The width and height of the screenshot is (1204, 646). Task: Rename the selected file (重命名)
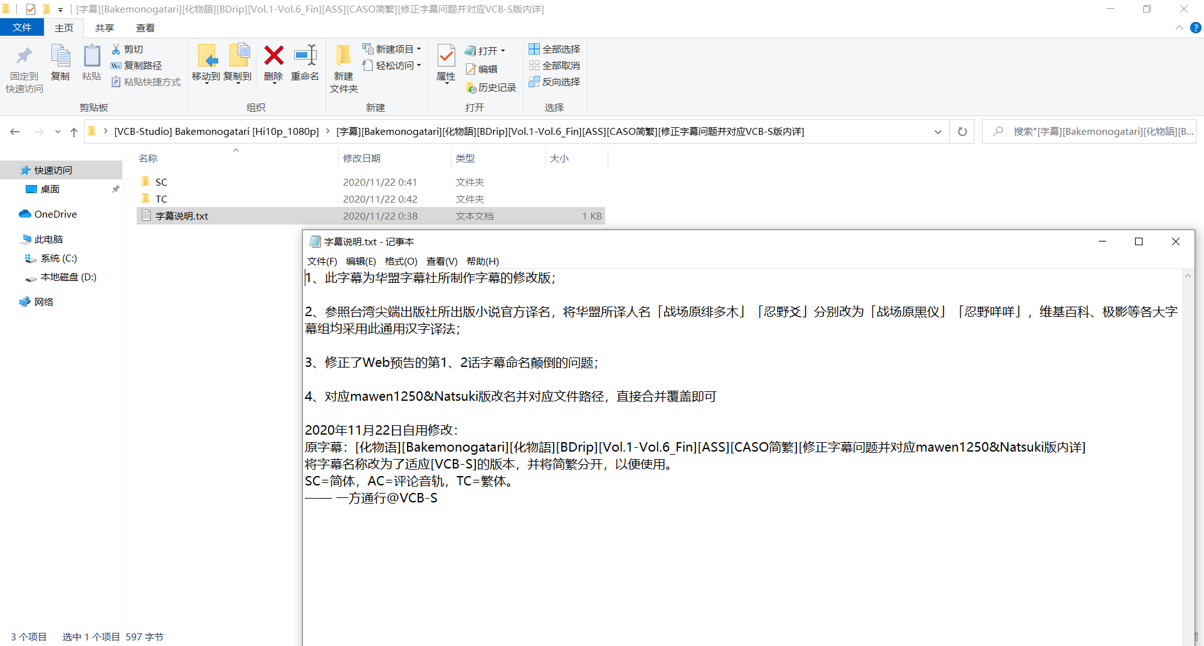305,63
